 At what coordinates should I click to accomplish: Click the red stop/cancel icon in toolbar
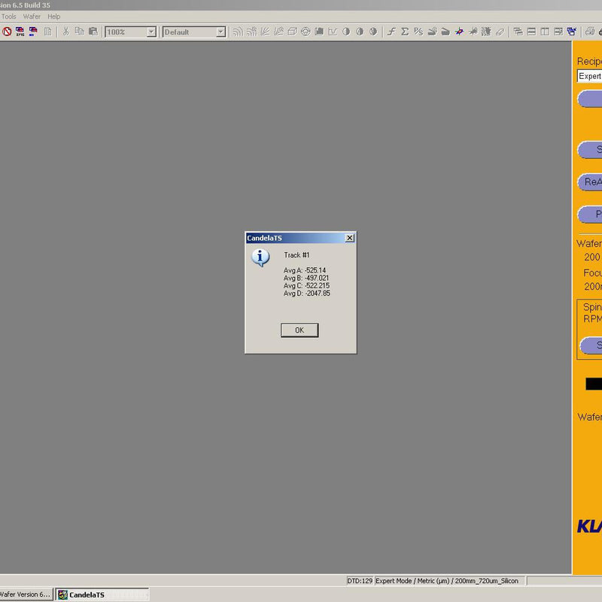click(x=7, y=32)
